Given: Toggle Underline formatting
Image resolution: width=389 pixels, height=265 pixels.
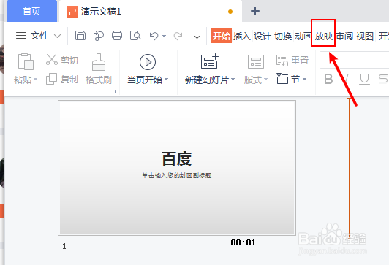Looking at the screenshot, I should point(364,80).
